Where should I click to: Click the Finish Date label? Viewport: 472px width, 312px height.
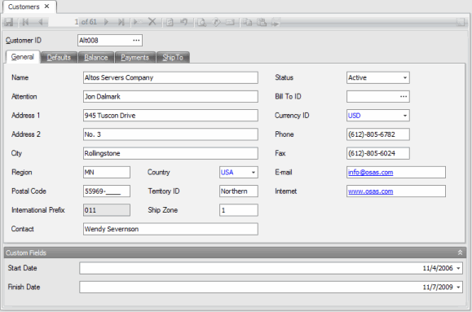pyautogui.click(x=24, y=287)
